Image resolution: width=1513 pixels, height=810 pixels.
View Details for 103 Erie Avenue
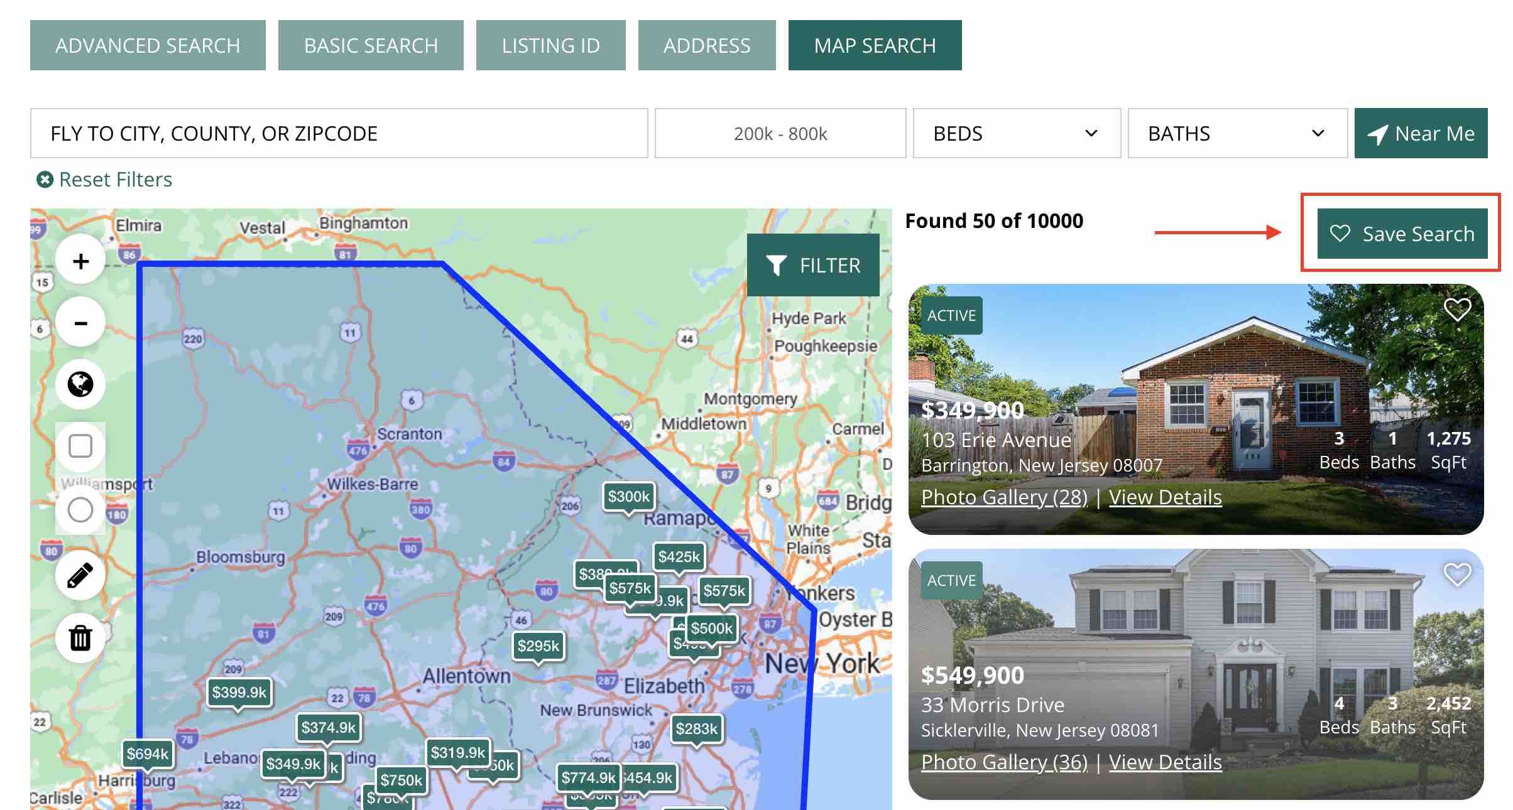click(1166, 497)
